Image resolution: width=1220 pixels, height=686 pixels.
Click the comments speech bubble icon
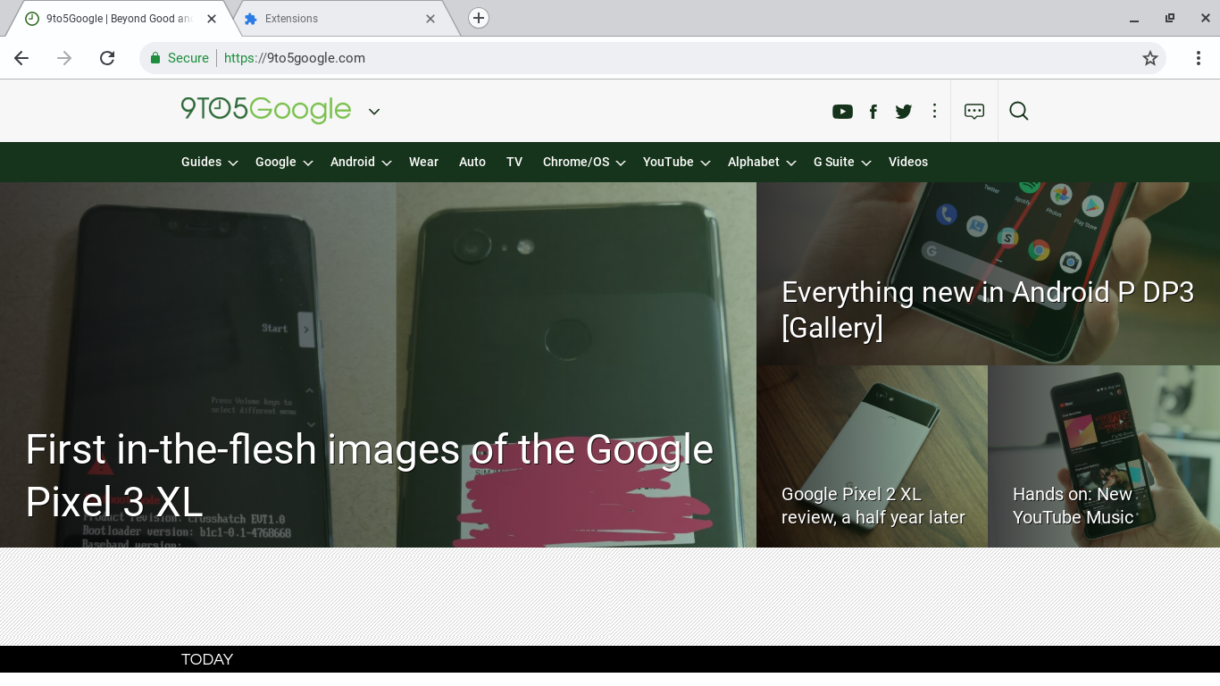pyautogui.click(x=974, y=111)
